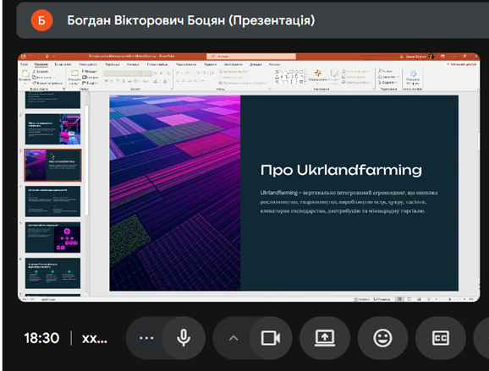Open the Показ слайдів ribbon tab
Viewport: 489px width, 371px height.
pyautogui.click(x=157, y=64)
